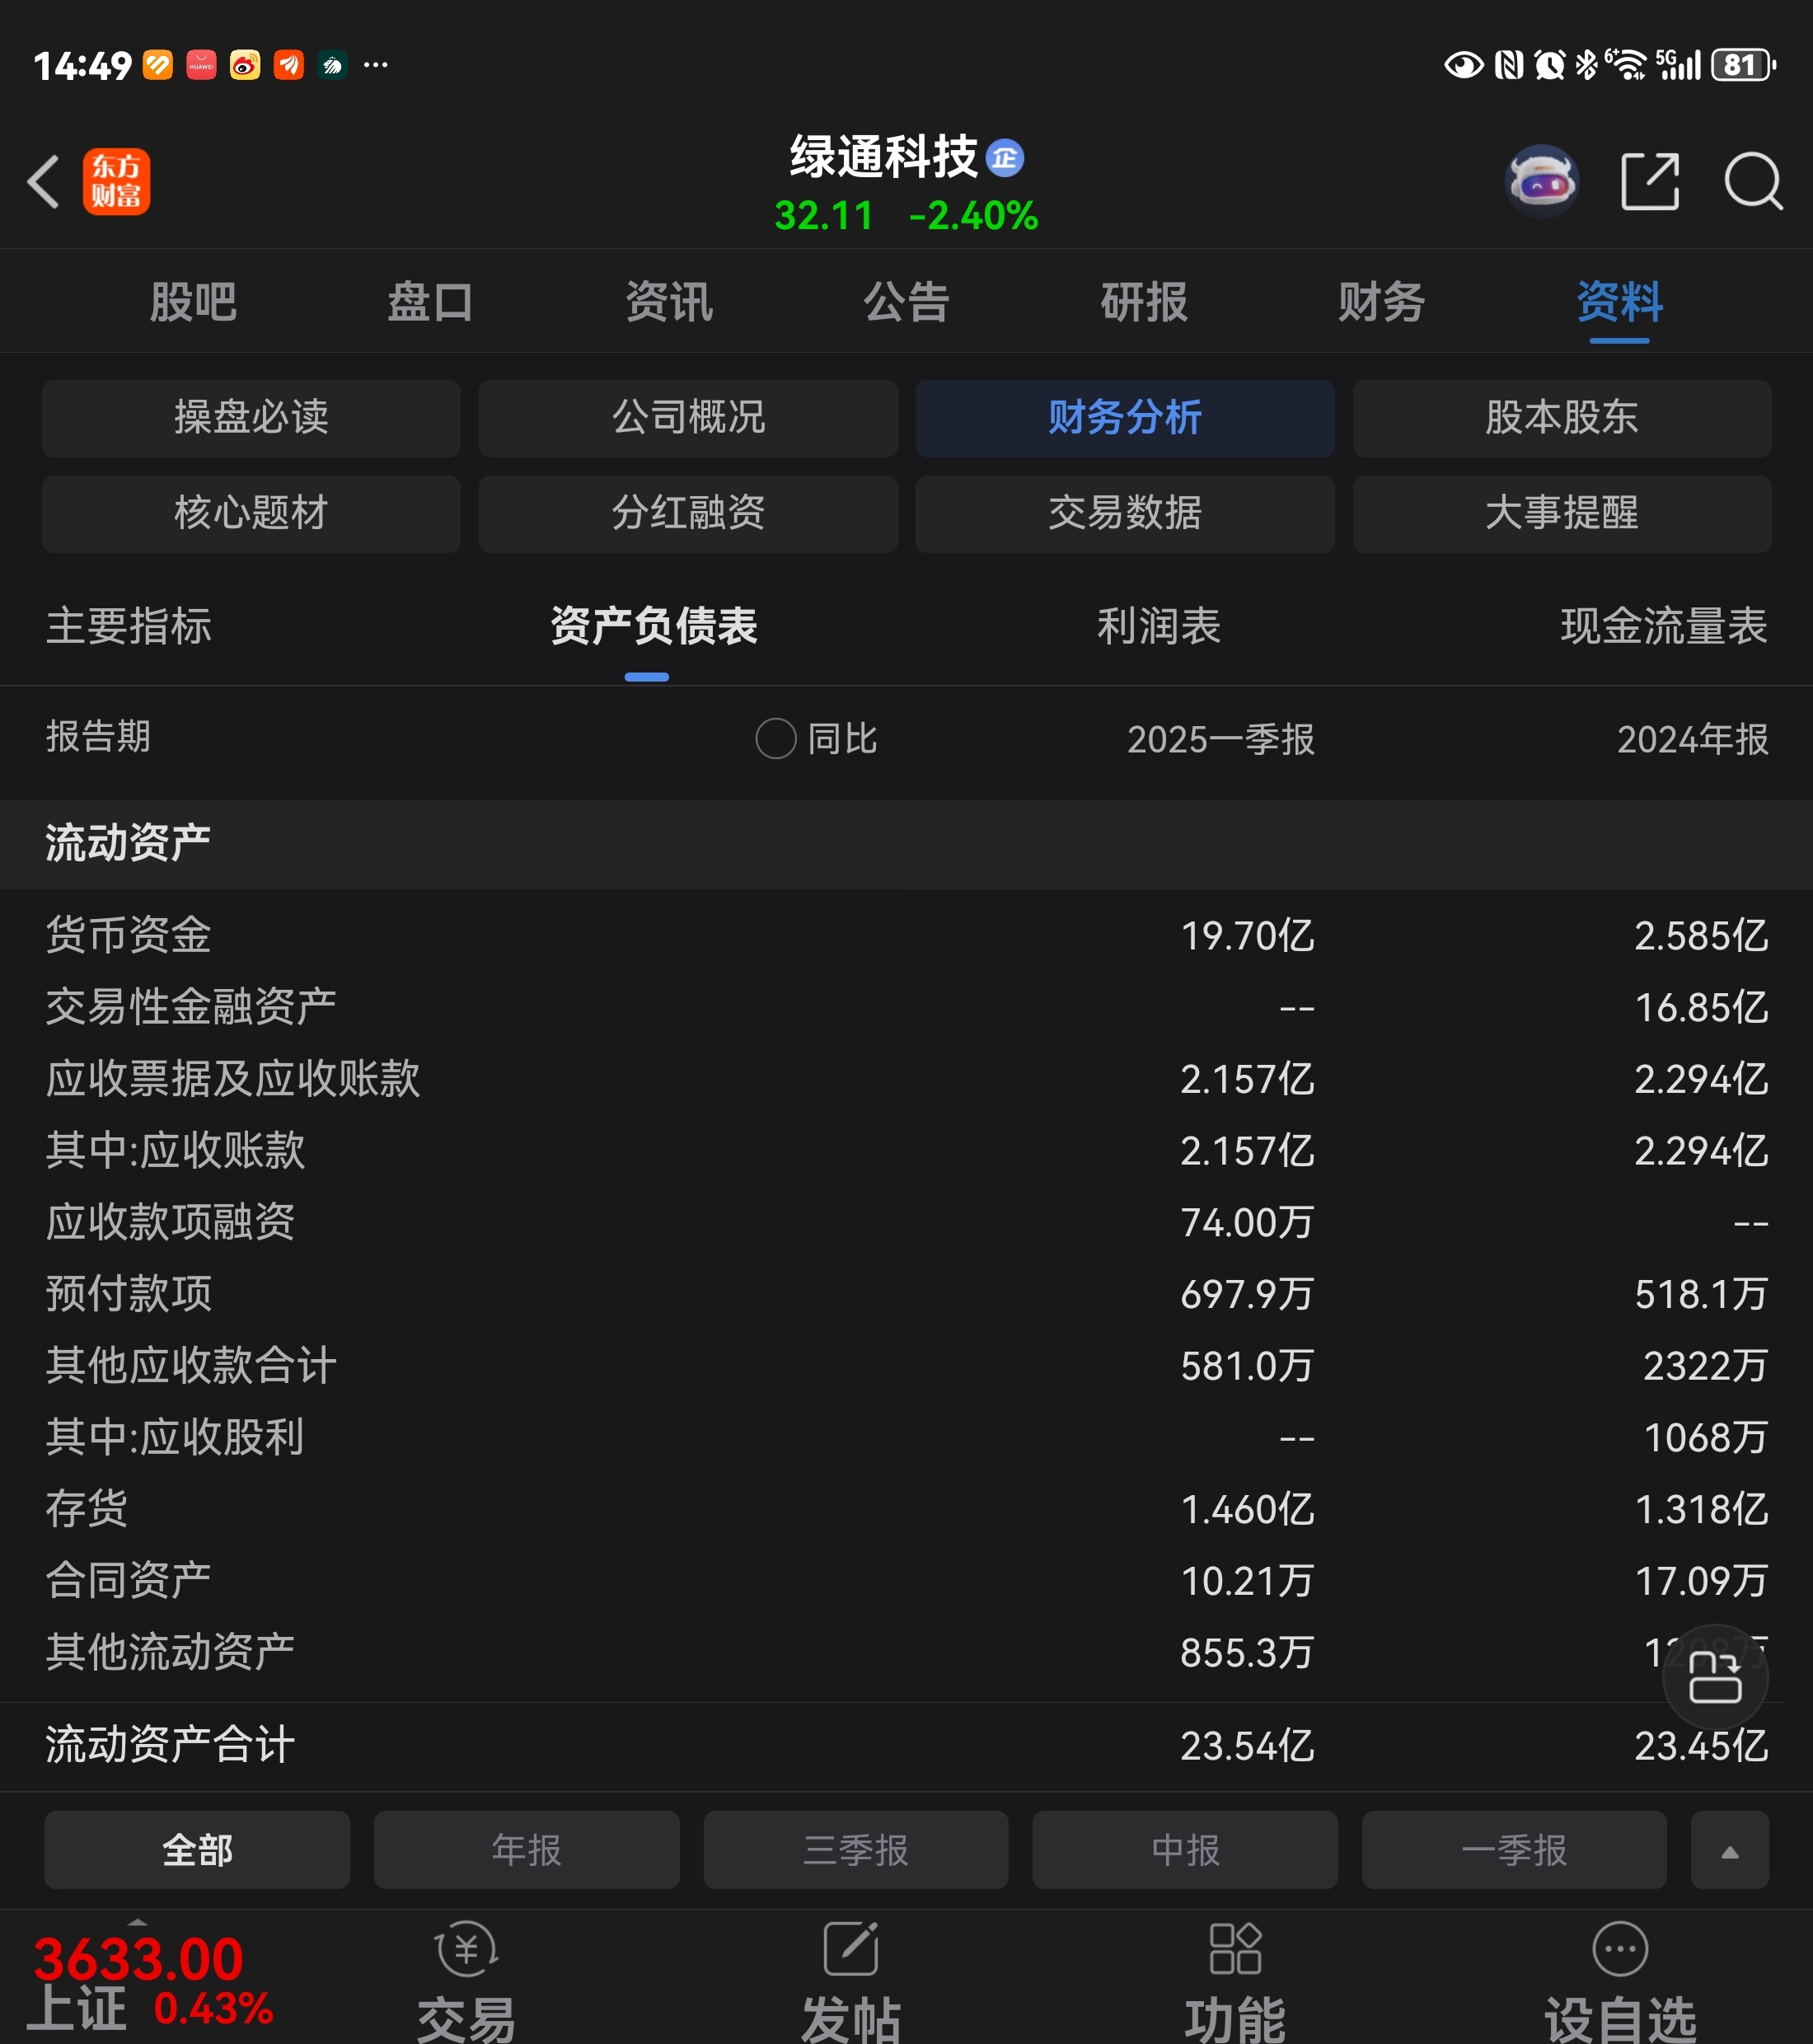Open the 大事提醒 section button

click(x=1562, y=514)
